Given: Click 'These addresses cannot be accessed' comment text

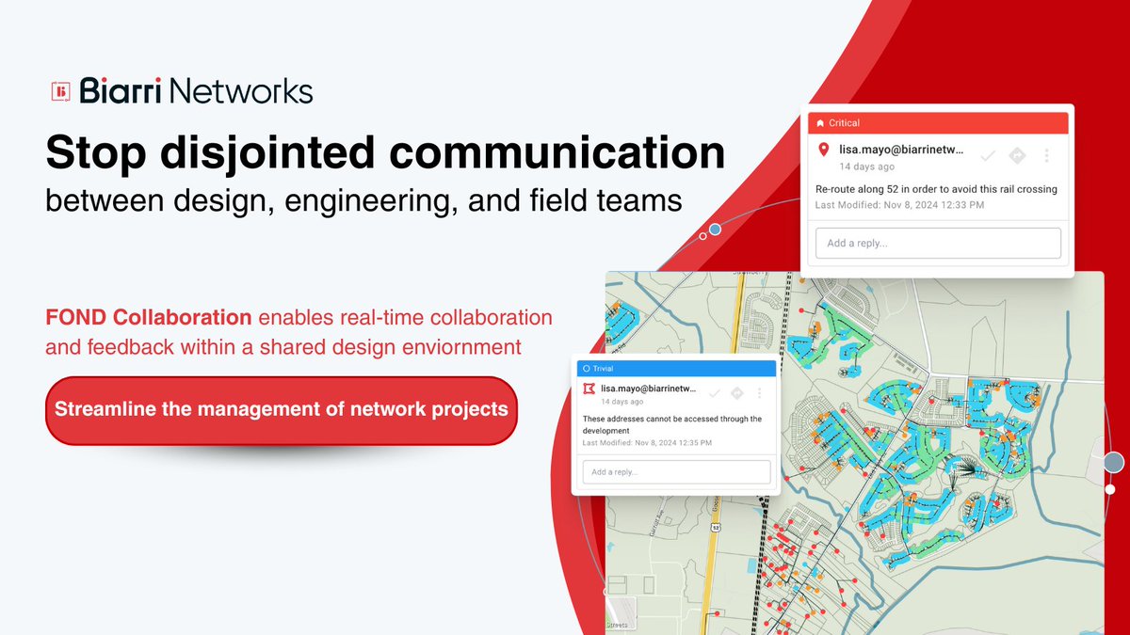Looking at the screenshot, I should [672, 424].
